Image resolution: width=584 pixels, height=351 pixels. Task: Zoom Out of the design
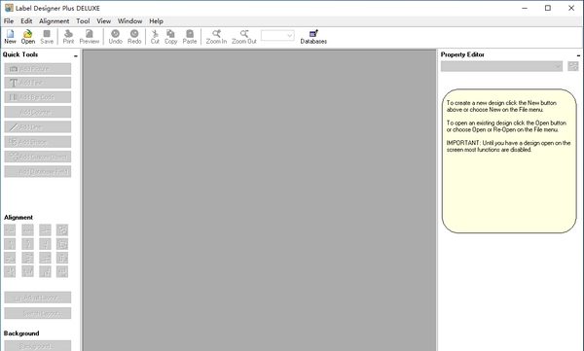coord(244,37)
